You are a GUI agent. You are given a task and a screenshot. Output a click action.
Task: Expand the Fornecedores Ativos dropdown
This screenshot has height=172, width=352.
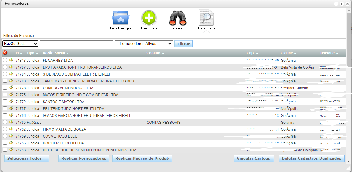coord(144,44)
